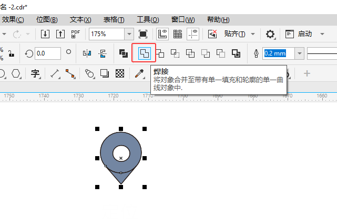This screenshot has height=219, width=337.
Task: Click the Redo arrow icon
Action: (16, 34)
